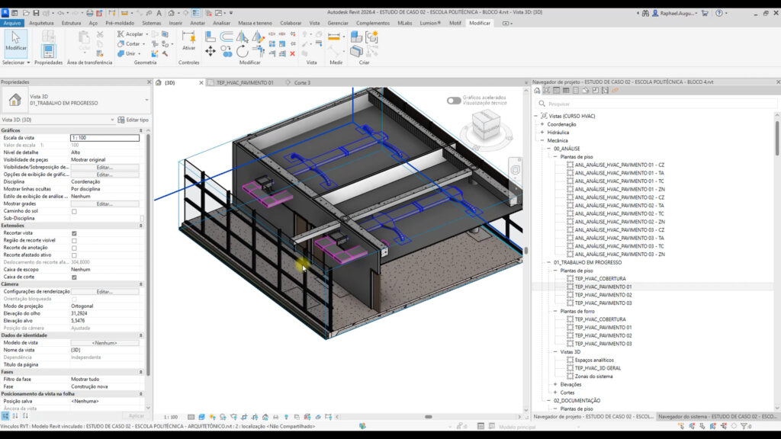Select the Rotate tool
The width and height of the screenshot is (781, 439).
pos(242,51)
